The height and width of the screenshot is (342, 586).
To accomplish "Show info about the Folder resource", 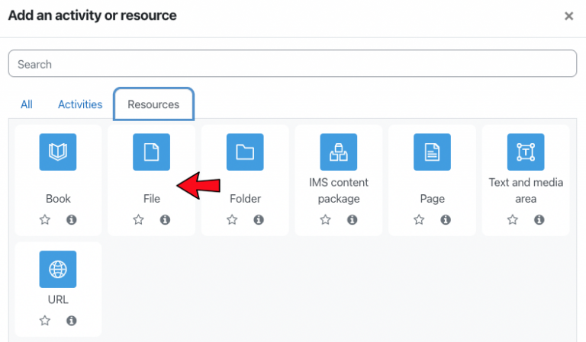I will pos(259,219).
